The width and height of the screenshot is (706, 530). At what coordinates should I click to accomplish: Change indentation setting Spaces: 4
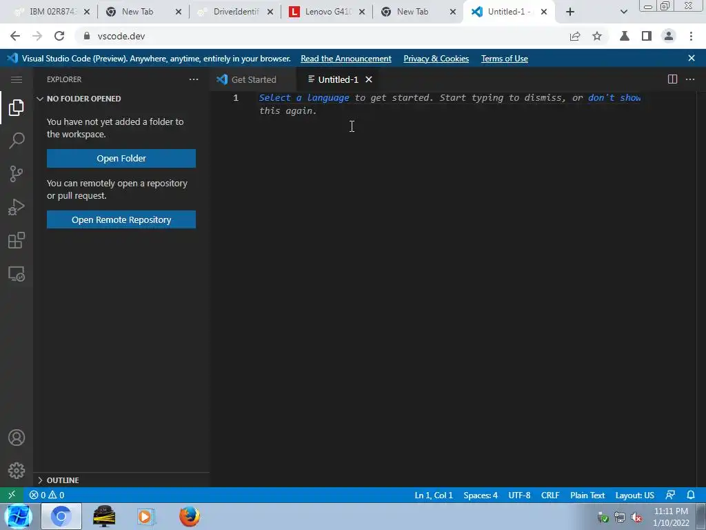[481, 495]
